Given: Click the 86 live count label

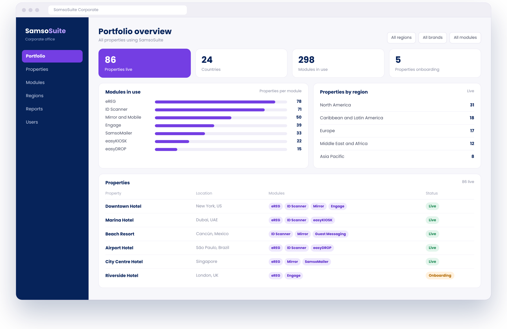Looking at the screenshot, I should tap(468, 182).
